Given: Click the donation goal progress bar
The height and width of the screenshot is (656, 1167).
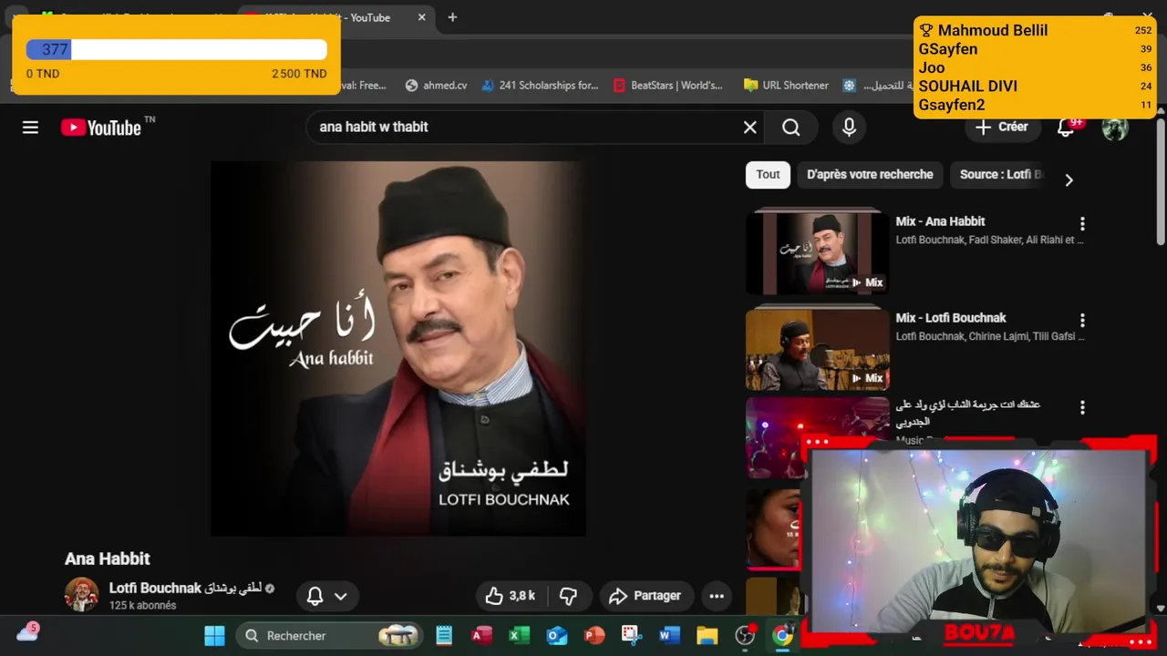Looking at the screenshot, I should pyautogui.click(x=176, y=50).
